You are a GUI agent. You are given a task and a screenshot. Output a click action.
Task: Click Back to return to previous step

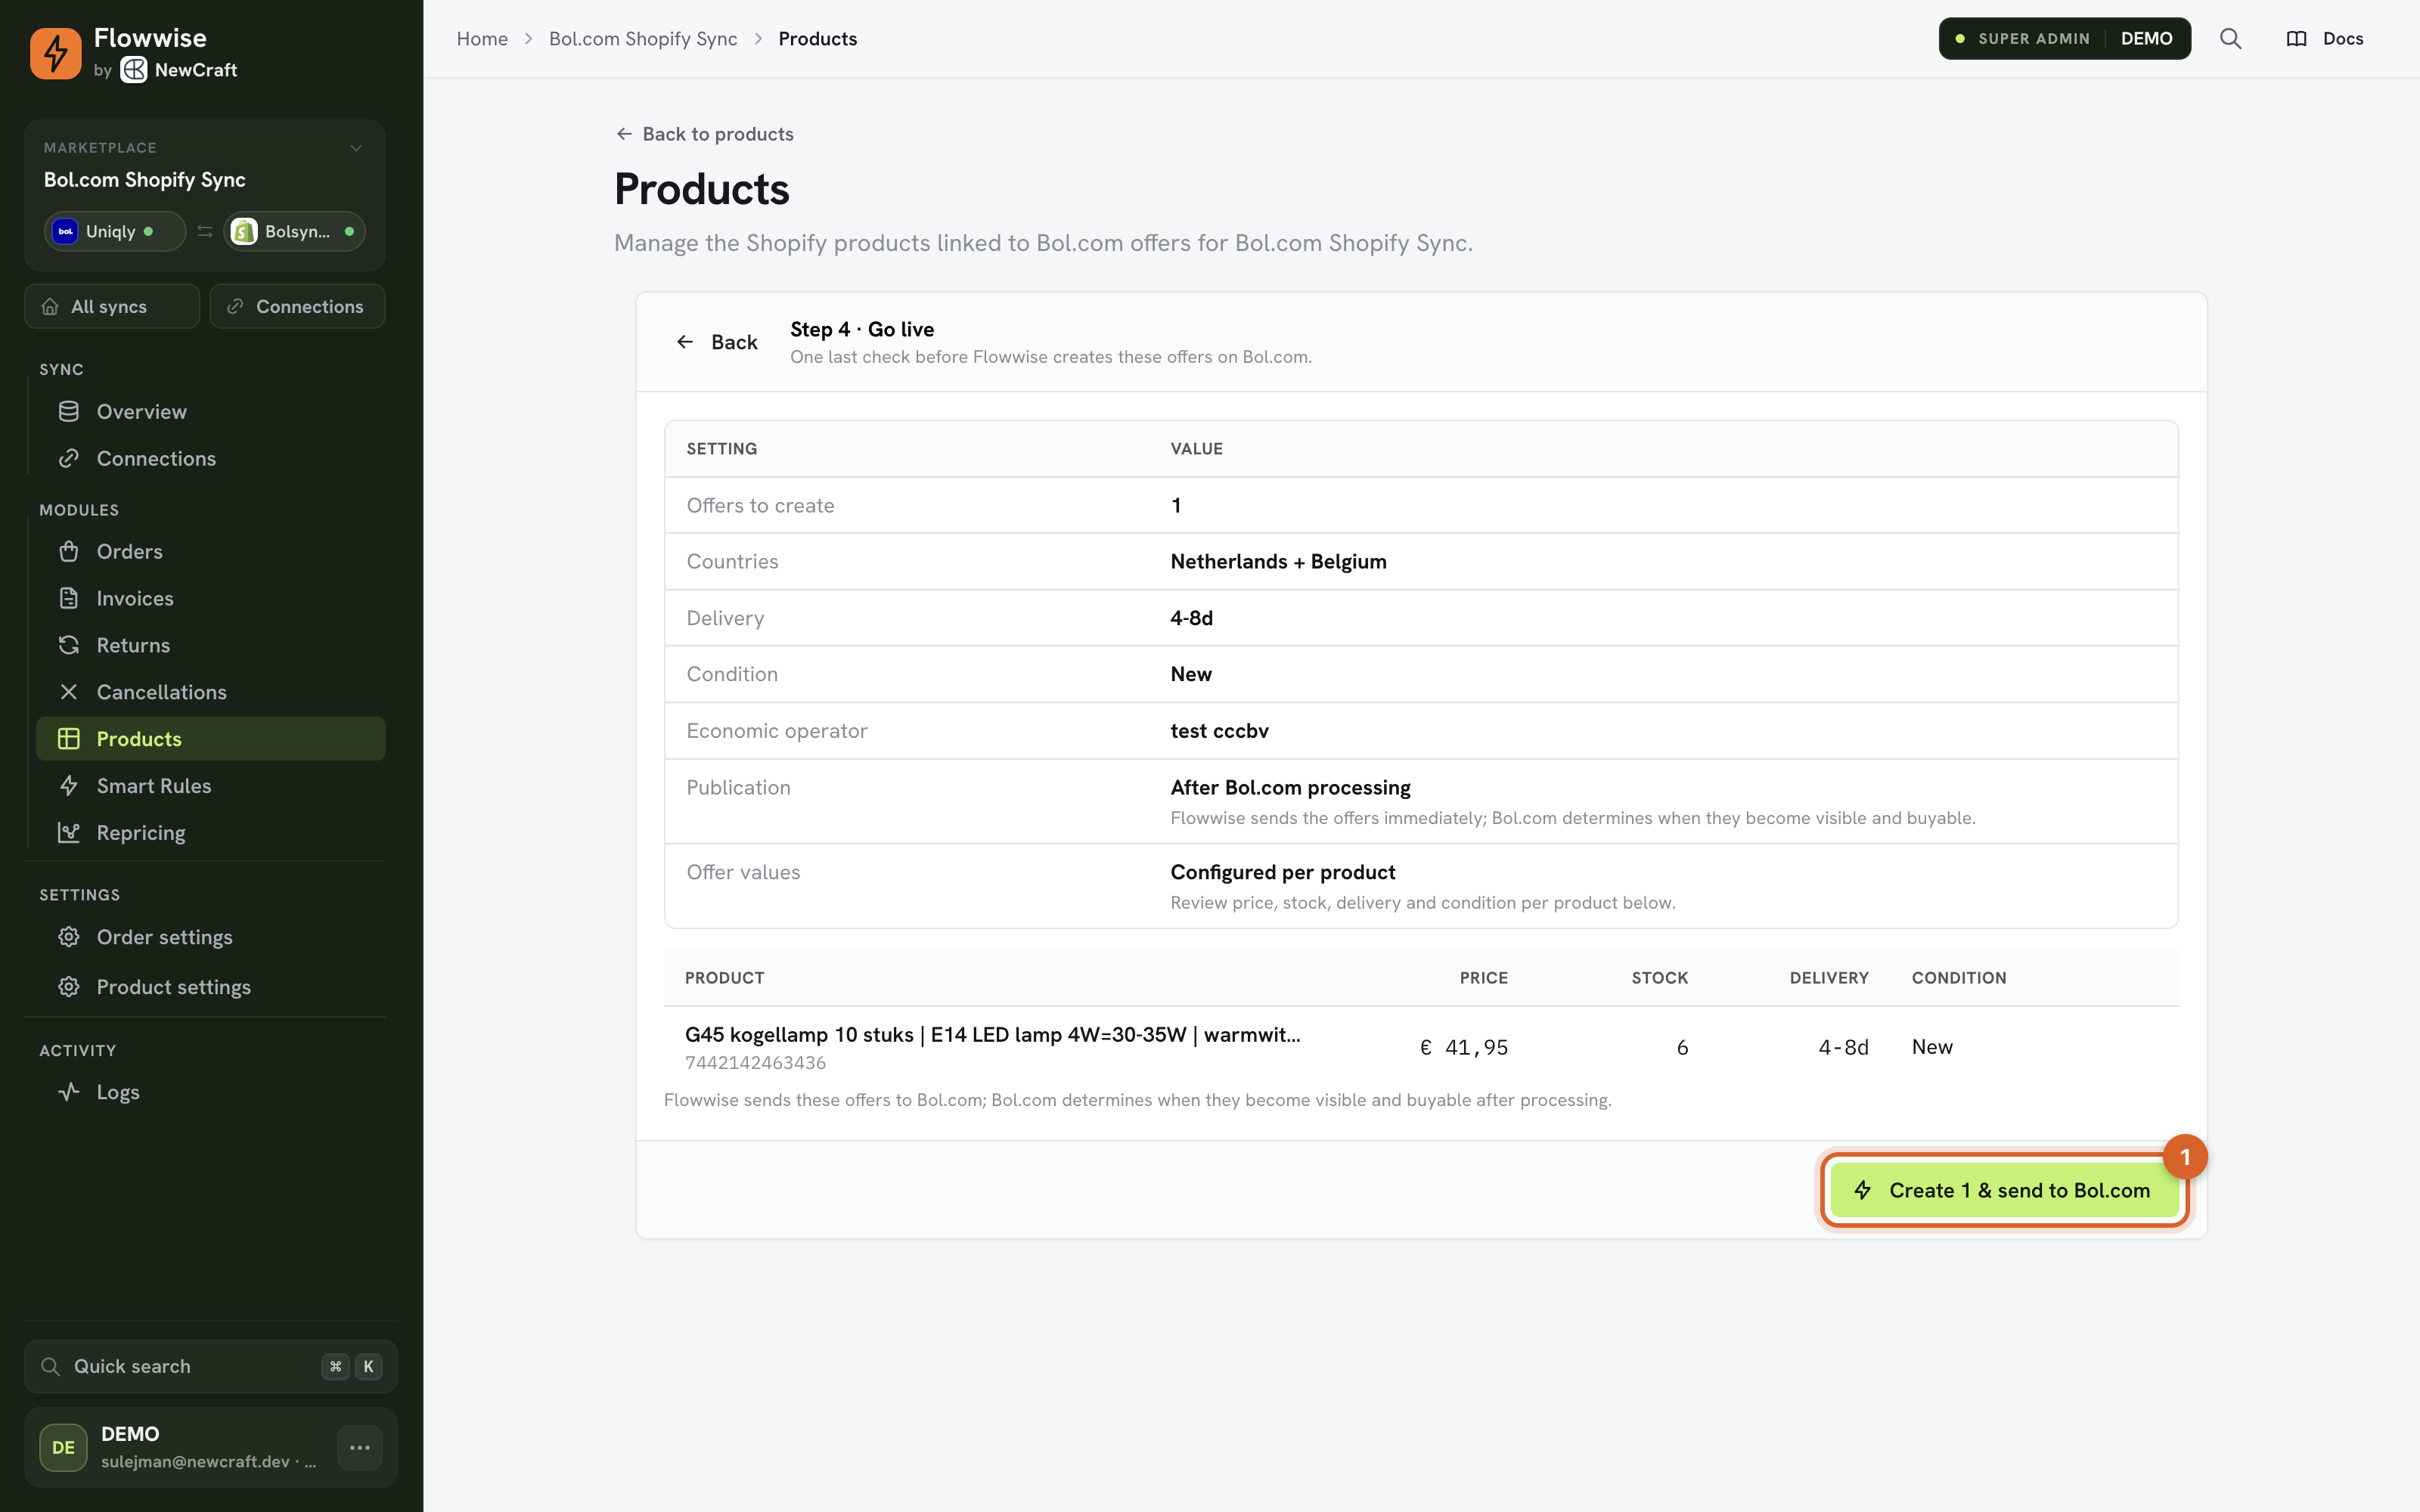click(x=717, y=342)
